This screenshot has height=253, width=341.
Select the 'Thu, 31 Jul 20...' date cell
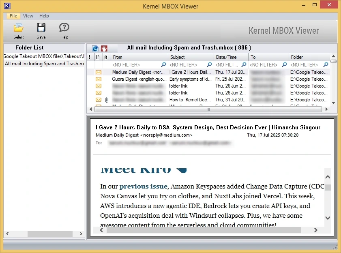coord(231,100)
